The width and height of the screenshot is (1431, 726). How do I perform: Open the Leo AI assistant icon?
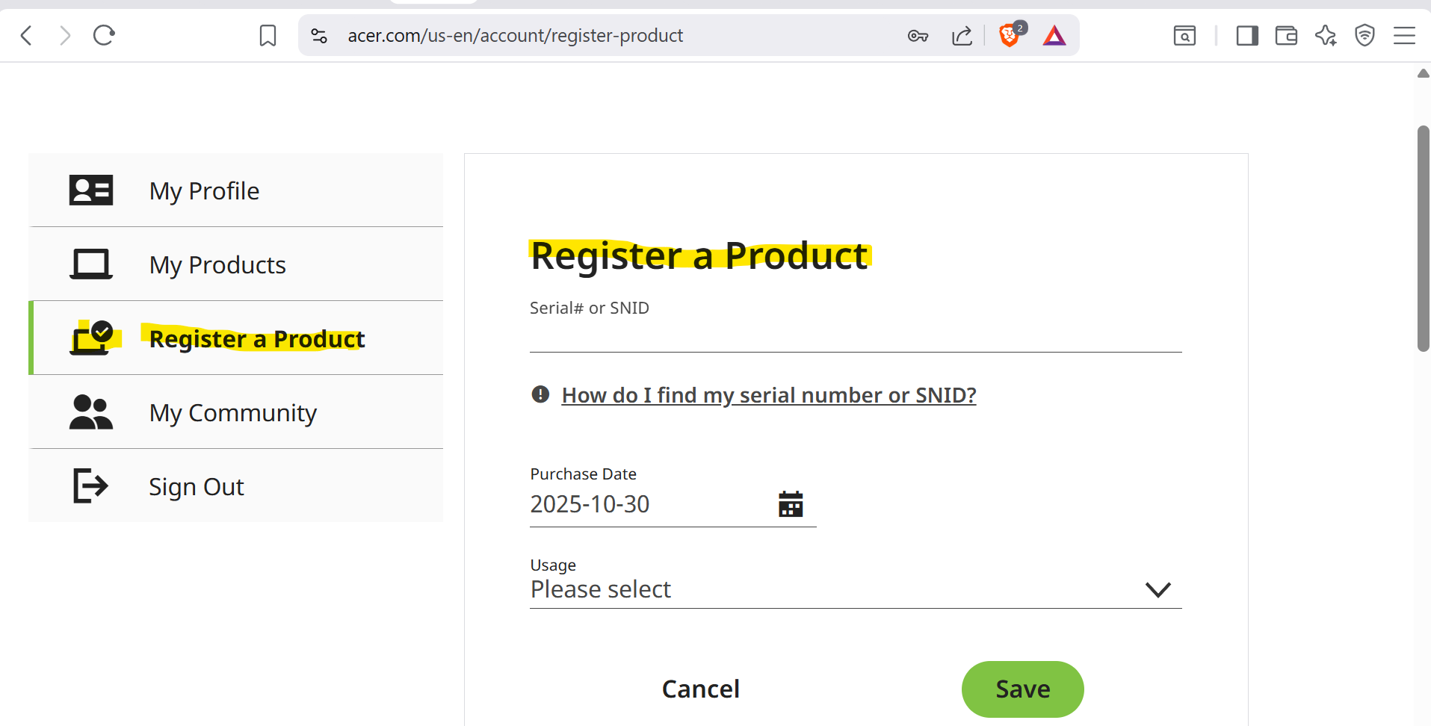pos(1326,35)
